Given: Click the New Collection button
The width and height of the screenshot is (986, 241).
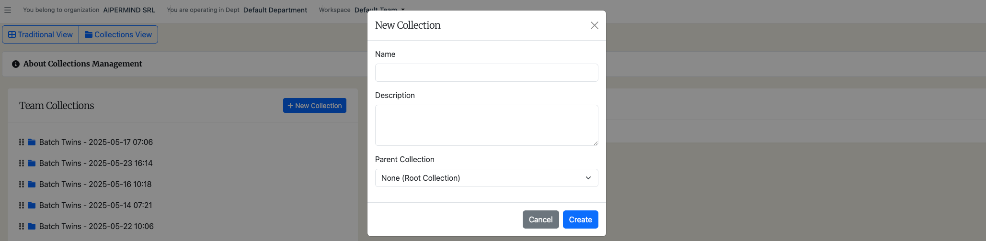Looking at the screenshot, I should (x=315, y=106).
